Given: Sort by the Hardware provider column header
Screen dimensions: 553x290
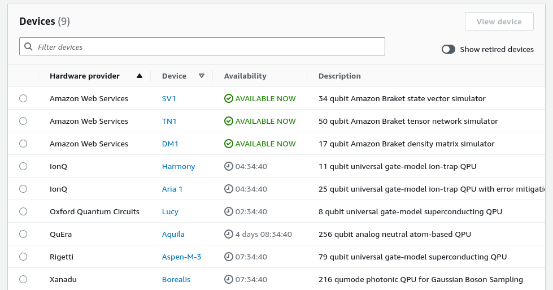Looking at the screenshot, I should pyautogui.click(x=85, y=76).
